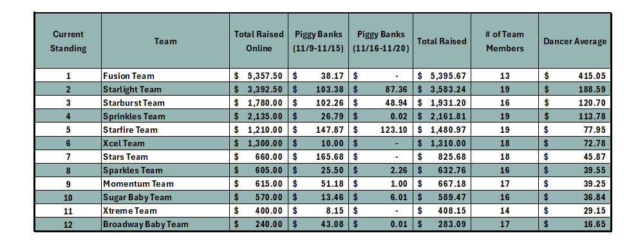Click the Current Standing column header
Screen dimensions: 629x249
(x=68, y=41)
